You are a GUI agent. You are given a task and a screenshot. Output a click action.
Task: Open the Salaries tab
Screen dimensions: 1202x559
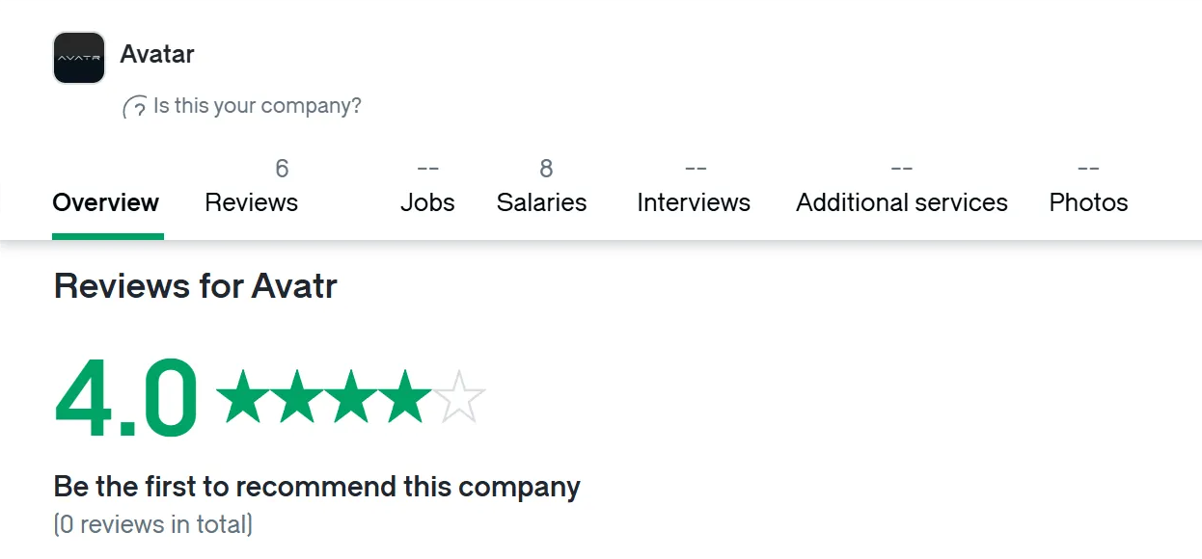pos(542,189)
